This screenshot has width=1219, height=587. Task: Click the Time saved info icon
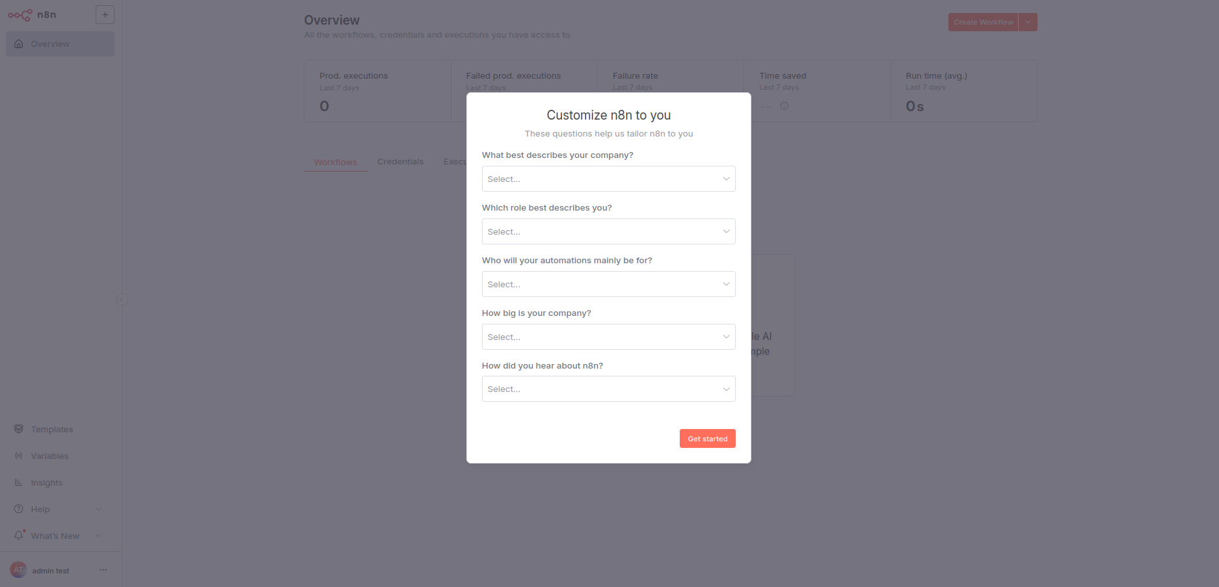point(784,106)
